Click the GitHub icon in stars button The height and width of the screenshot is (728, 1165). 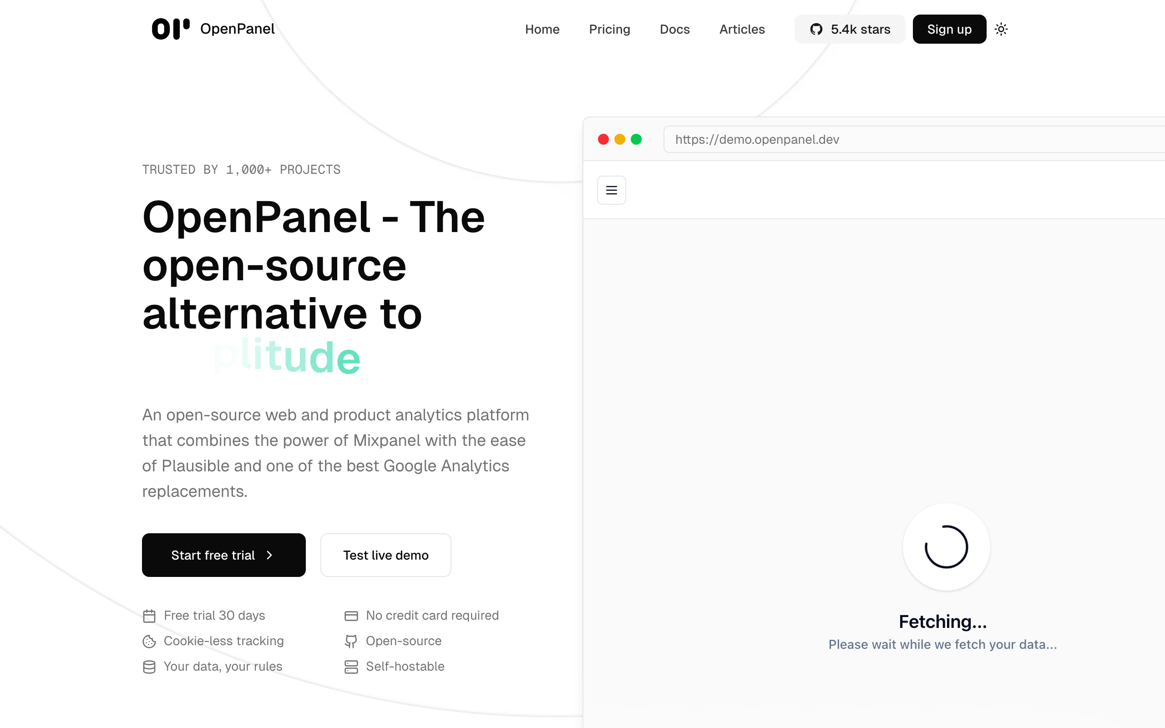click(x=816, y=30)
